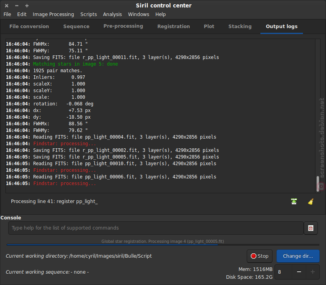Click the green 'Matching stars in image 5: done' line
The height and width of the screenshot is (285, 326).
75,64
